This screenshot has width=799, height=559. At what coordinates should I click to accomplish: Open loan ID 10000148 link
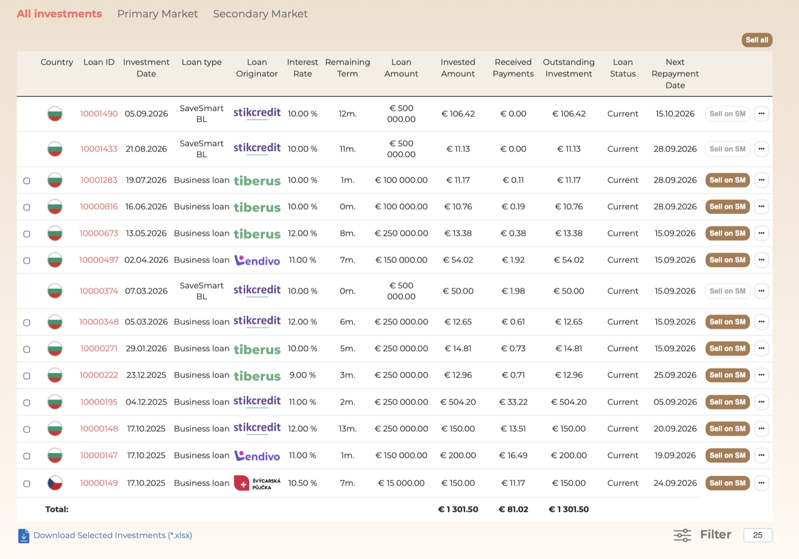pos(99,429)
